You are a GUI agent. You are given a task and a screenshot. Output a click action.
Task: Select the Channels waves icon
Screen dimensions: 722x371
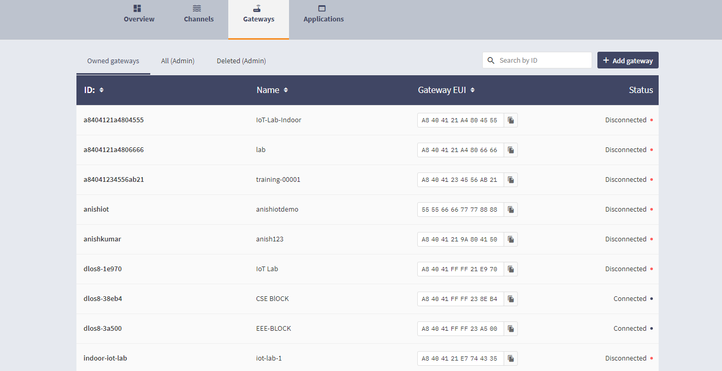point(198,8)
